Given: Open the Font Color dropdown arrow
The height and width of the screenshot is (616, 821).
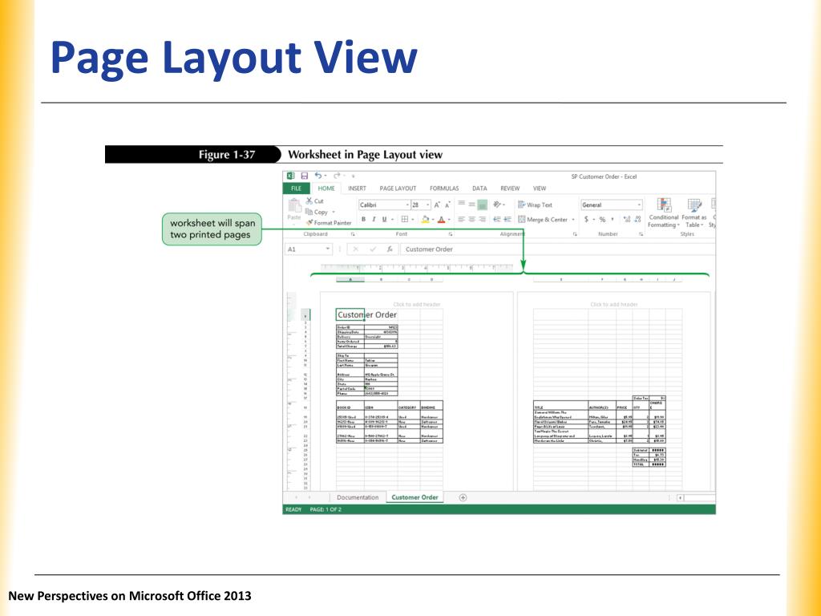Looking at the screenshot, I should pos(449,220).
